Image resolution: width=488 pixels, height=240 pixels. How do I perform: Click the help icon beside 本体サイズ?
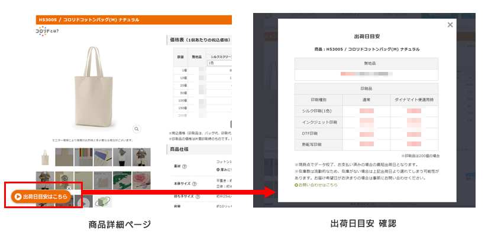[x=193, y=185]
